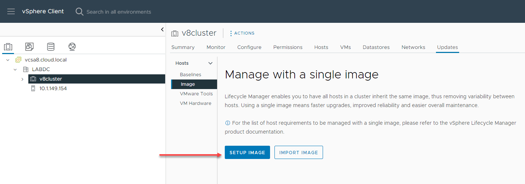
Task: Open the Monitor tab
Action: [x=216, y=47]
